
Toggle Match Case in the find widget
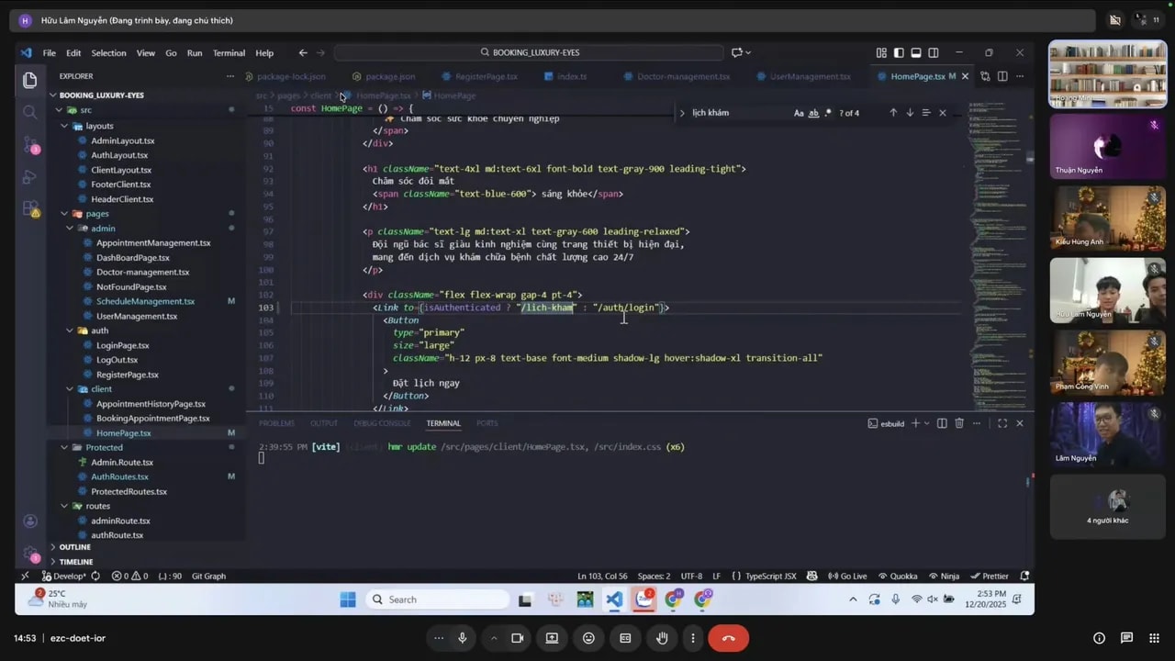pyautogui.click(x=799, y=112)
